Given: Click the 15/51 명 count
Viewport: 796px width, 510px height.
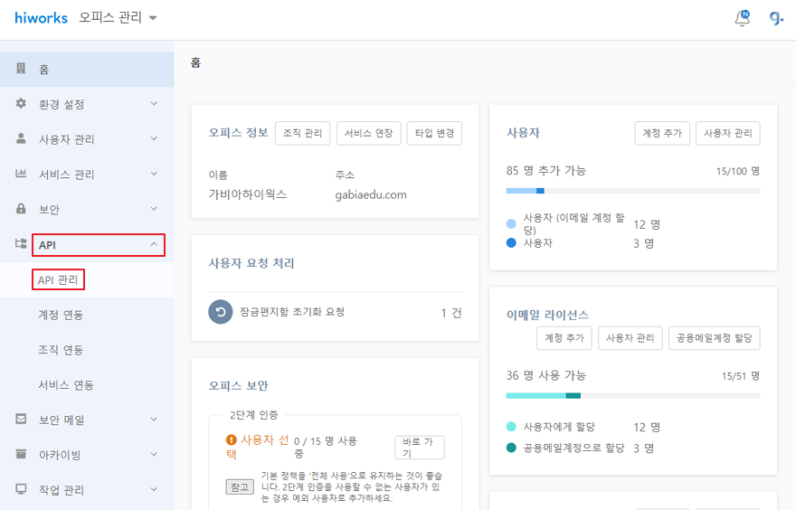Looking at the screenshot, I should click(x=741, y=376).
